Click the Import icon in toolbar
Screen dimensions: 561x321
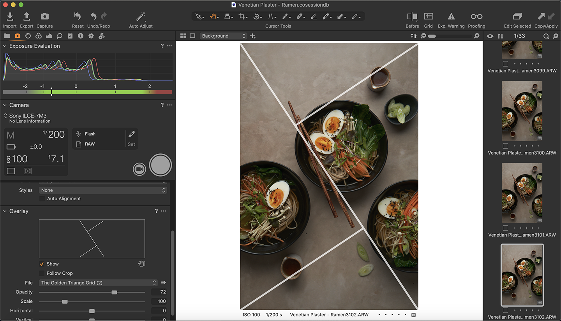coord(10,16)
